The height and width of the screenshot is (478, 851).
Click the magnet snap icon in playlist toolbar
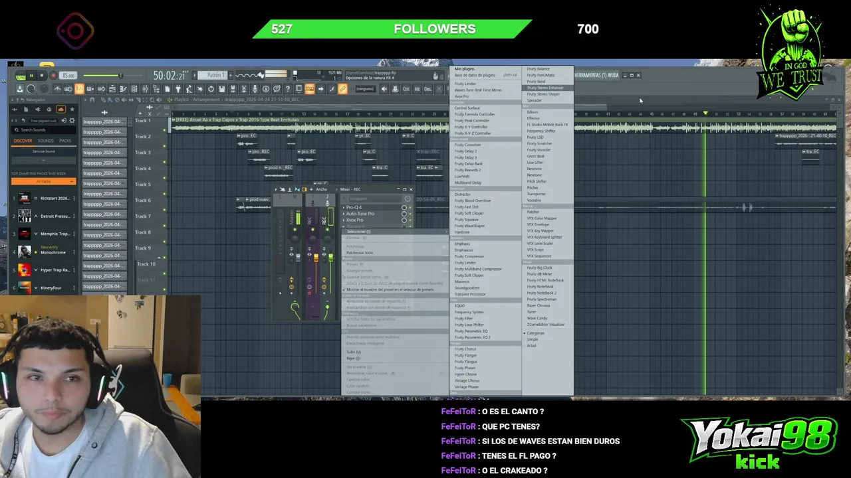click(92, 100)
